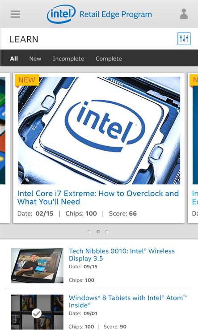The width and height of the screenshot is (198, 330).
Task: Open the filter sliders icon
Action: click(184, 39)
